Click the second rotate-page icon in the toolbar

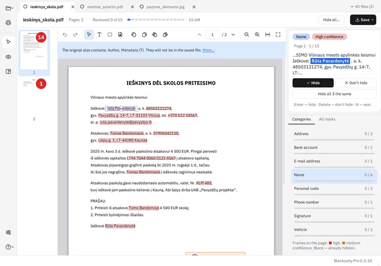pyautogui.click(x=144, y=35)
